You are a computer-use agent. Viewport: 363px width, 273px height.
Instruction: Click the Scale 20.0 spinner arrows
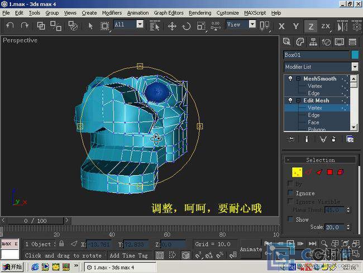[348, 227]
